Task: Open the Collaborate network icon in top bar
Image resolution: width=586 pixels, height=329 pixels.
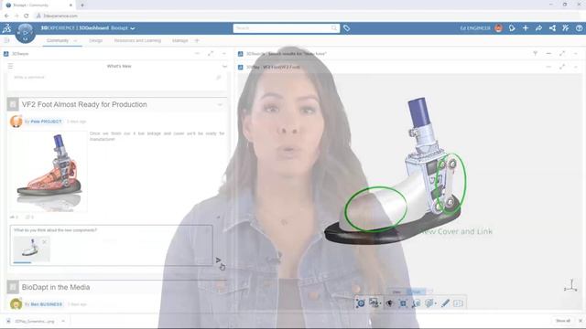Action: pyautogui.click(x=552, y=28)
